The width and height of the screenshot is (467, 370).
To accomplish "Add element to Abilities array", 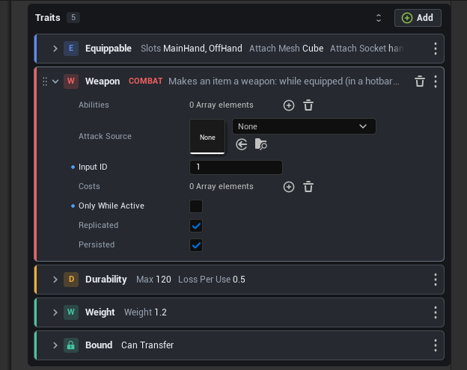I will click(289, 105).
